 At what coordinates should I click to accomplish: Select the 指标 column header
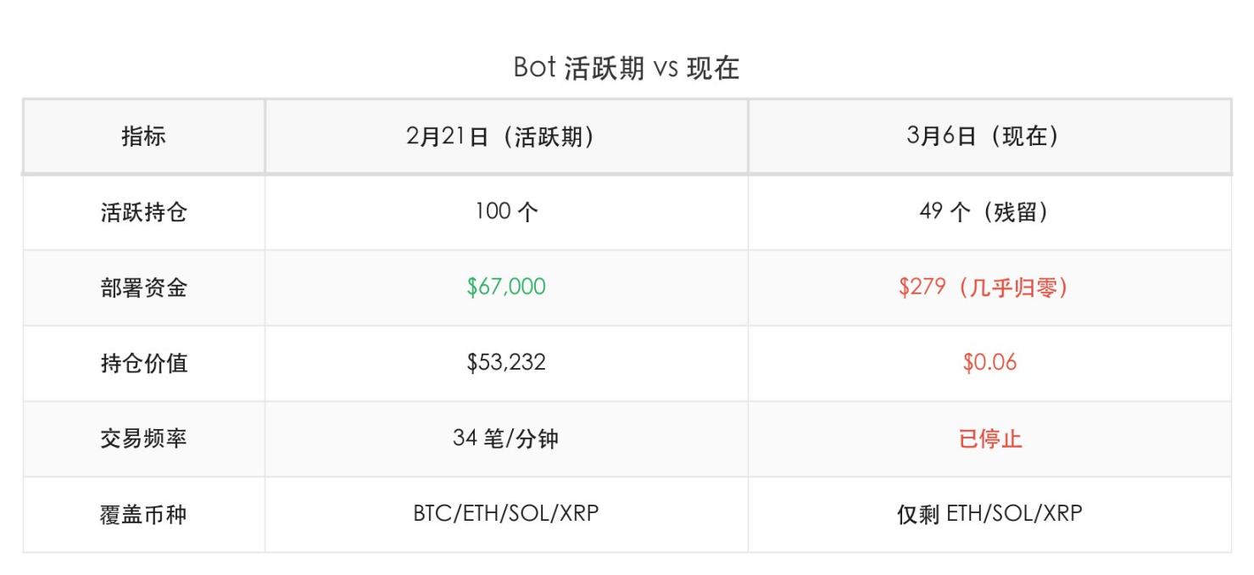(143, 136)
